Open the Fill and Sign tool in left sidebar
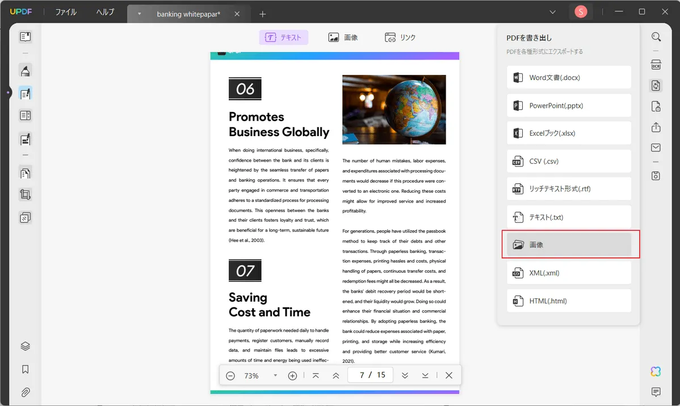This screenshot has height=406, width=680. click(x=25, y=139)
